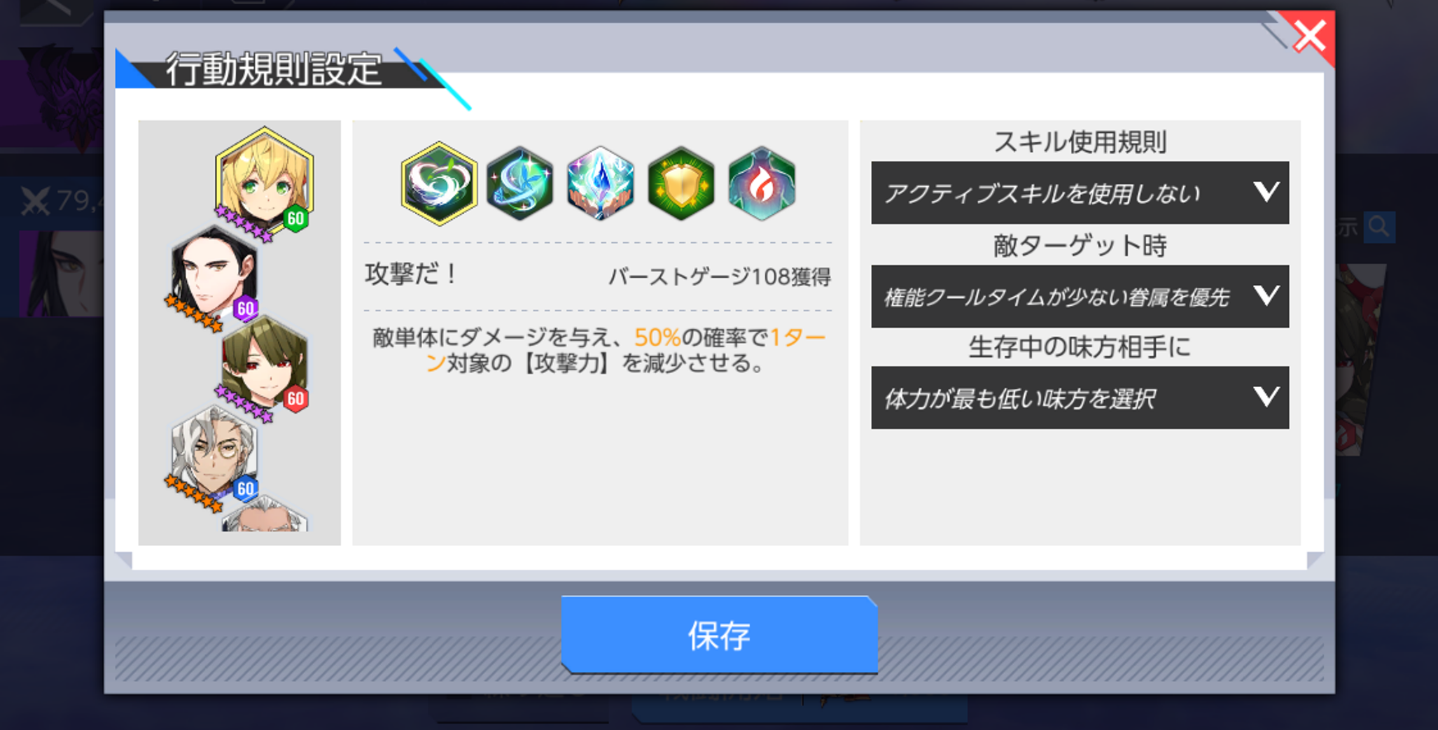Select the blue leaf sparkle skill icon

pos(519,183)
